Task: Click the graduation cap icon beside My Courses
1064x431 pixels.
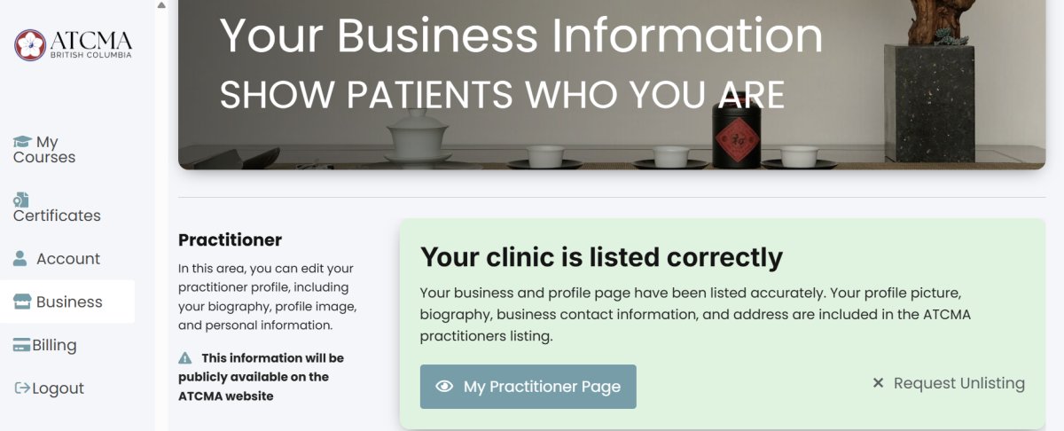Action: tap(22, 142)
